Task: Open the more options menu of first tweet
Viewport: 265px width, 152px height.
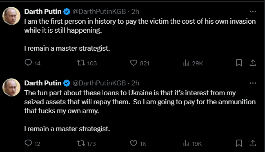Action: pyautogui.click(x=253, y=11)
